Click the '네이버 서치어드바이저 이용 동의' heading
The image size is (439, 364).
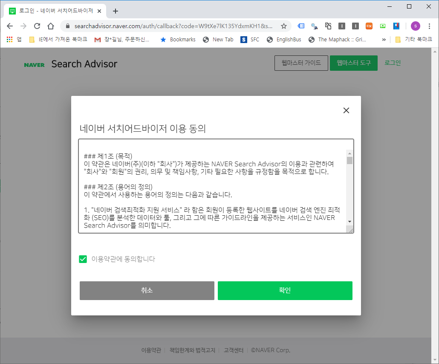tap(143, 129)
